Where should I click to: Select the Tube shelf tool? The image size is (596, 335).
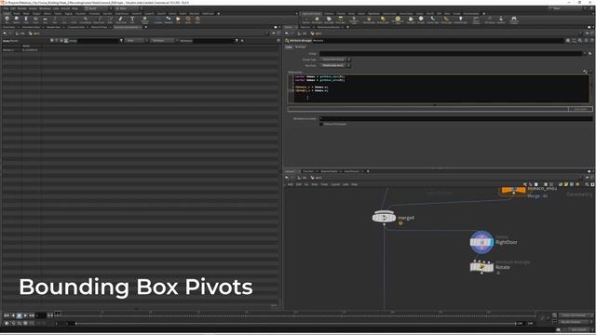tap(26, 20)
